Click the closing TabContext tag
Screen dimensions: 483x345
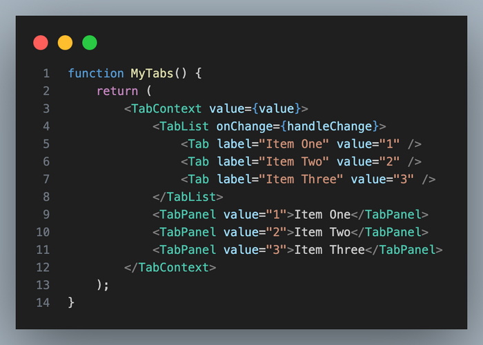click(170, 267)
